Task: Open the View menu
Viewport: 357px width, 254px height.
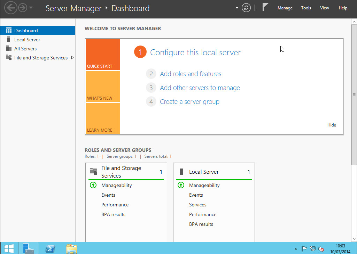Action: tap(325, 8)
